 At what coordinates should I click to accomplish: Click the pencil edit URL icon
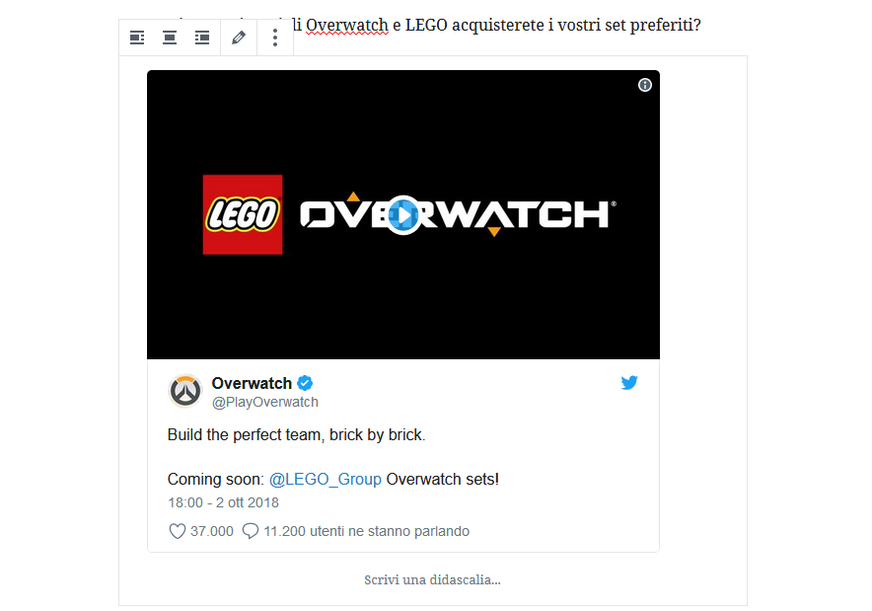pos(239,38)
